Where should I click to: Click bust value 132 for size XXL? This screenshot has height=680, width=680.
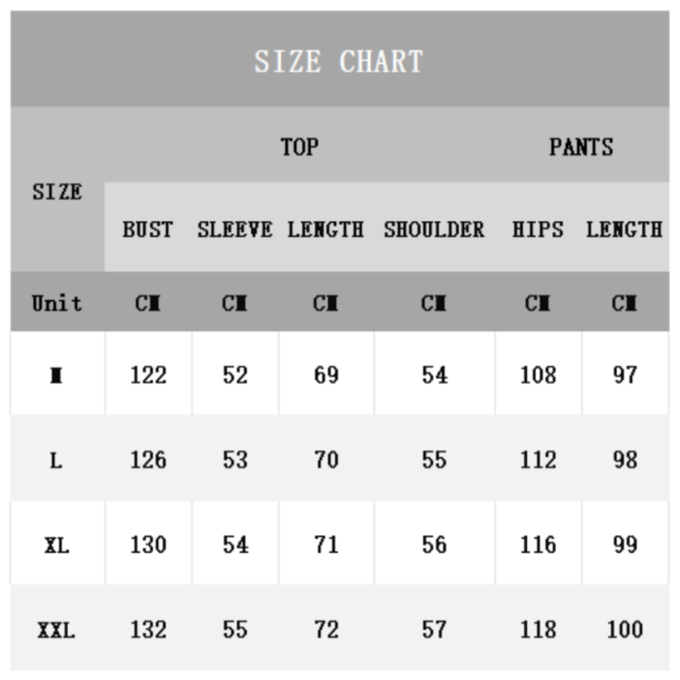click(148, 631)
